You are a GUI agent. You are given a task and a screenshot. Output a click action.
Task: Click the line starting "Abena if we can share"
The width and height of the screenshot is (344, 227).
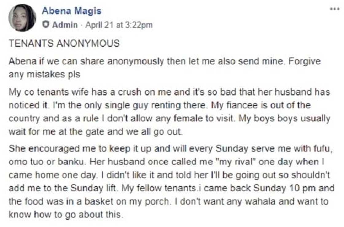coord(164,61)
